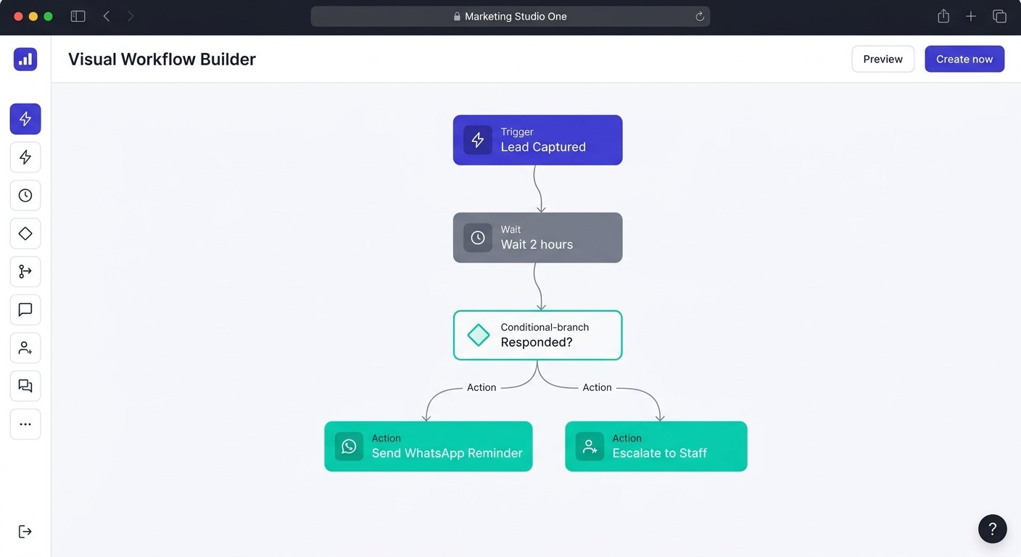This screenshot has height=557, width=1021.
Task: Select the Escalate to Staff action node
Action: pos(656,447)
